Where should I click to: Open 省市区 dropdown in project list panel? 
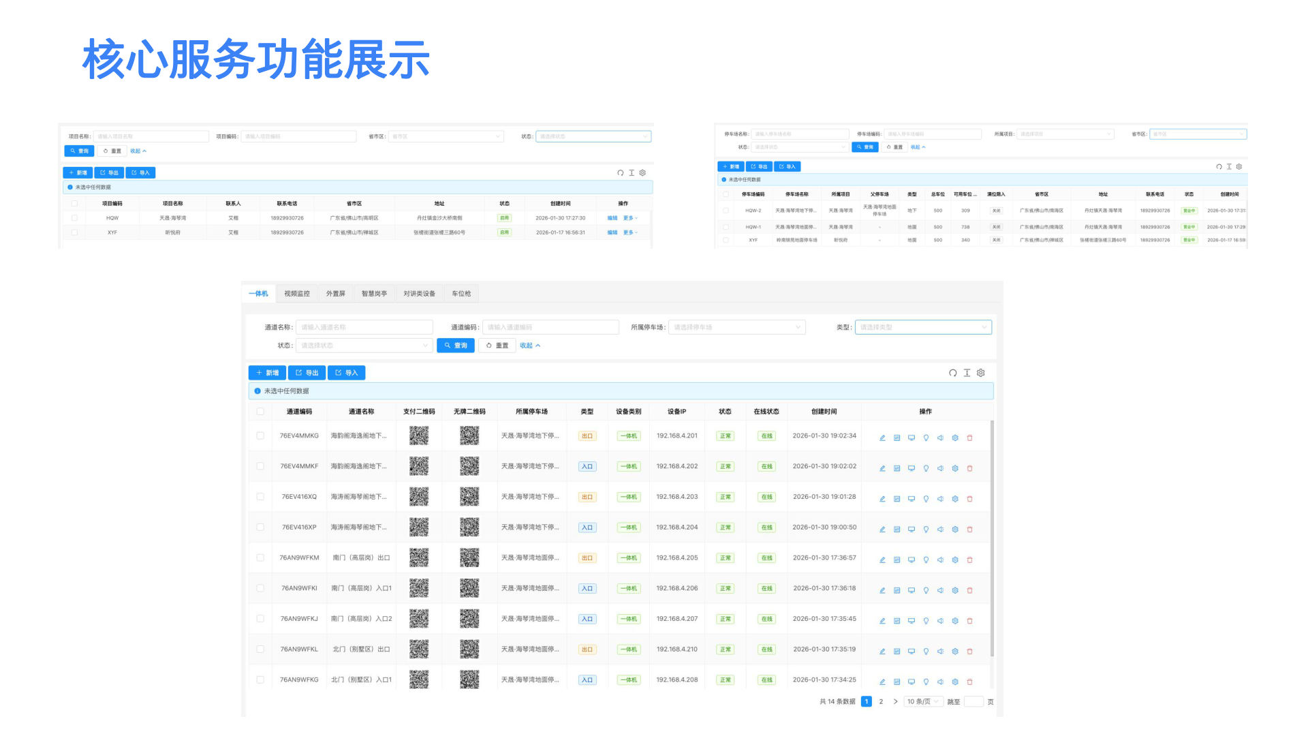(446, 136)
